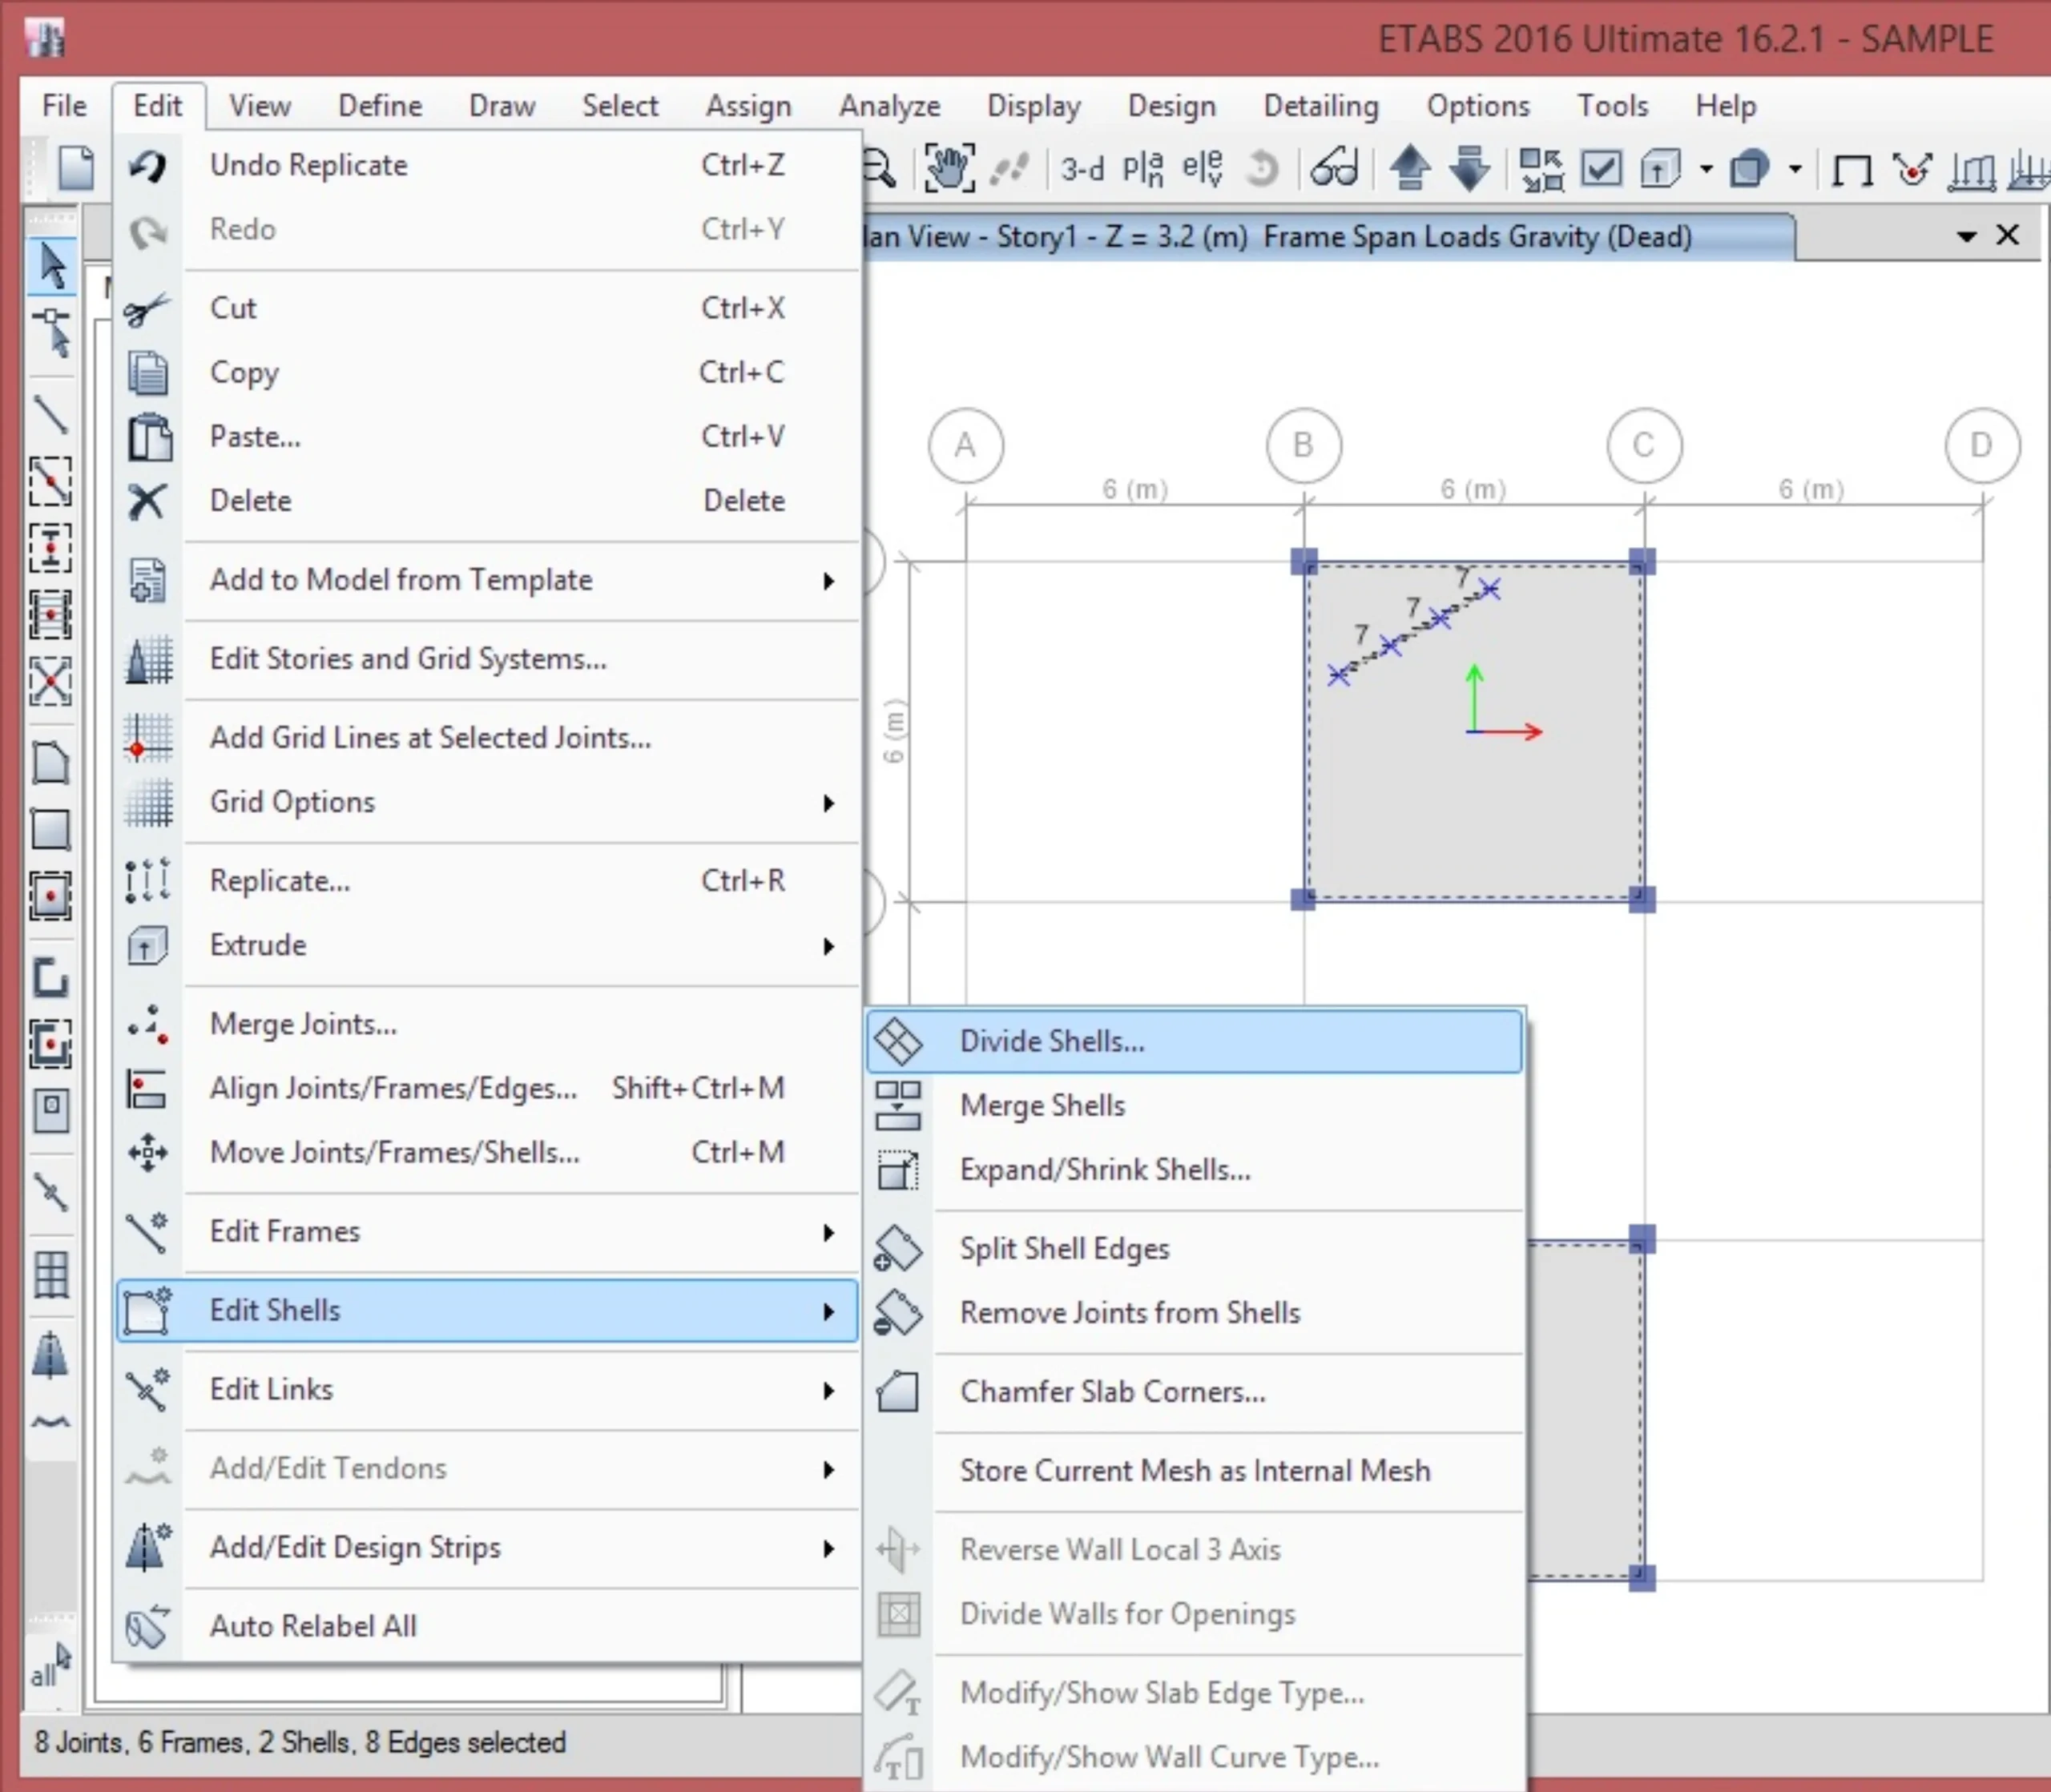Open dropdown arrow beside extrude view button
Screen dimensions: 2051x1792
[x=1706, y=169]
